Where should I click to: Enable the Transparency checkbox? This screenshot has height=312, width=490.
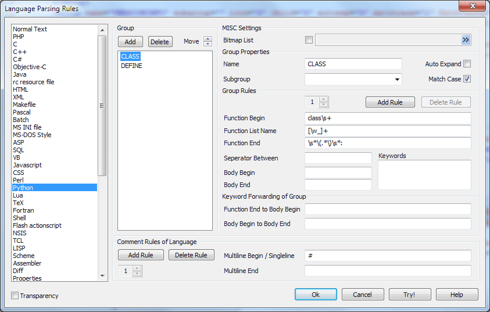click(15, 296)
